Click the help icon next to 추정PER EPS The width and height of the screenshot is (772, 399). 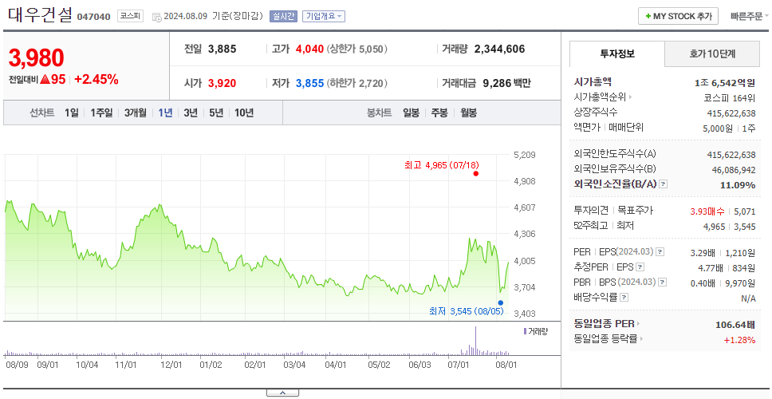click(x=640, y=267)
